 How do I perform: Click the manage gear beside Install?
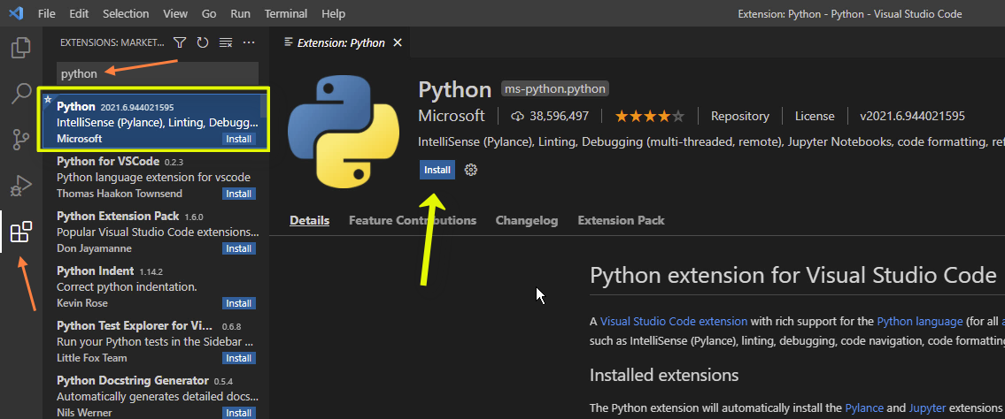click(x=471, y=170)
